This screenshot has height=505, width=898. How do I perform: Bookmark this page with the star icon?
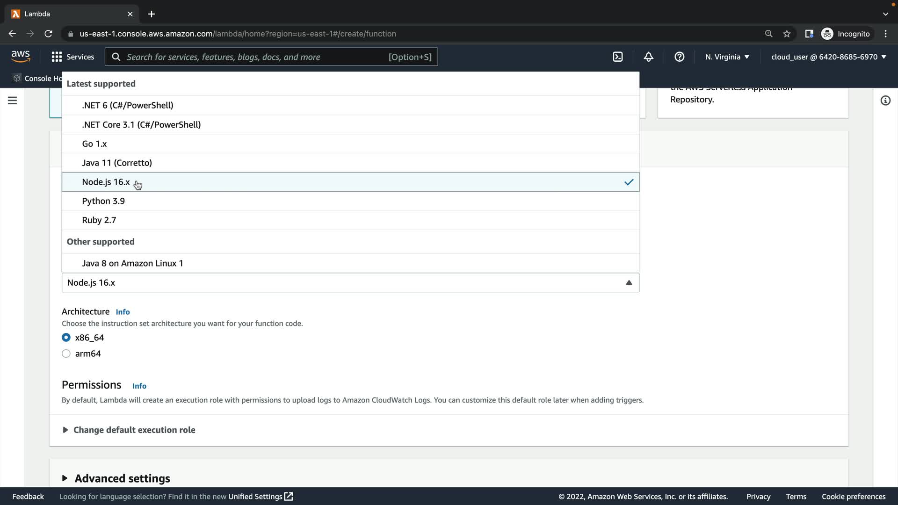pyautogui.click(x=787, y=34)
